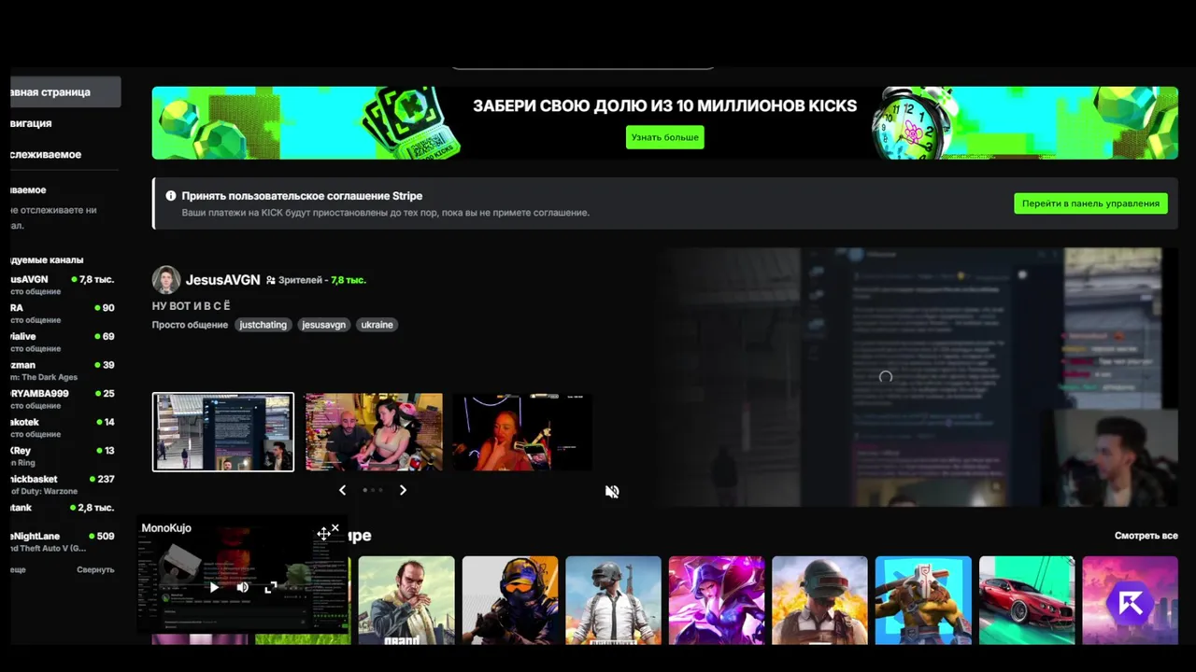This screenshot has width=1196, height=672.
Task: Open the sidebar channel with 14 viewers
Action: coord(63,427)
